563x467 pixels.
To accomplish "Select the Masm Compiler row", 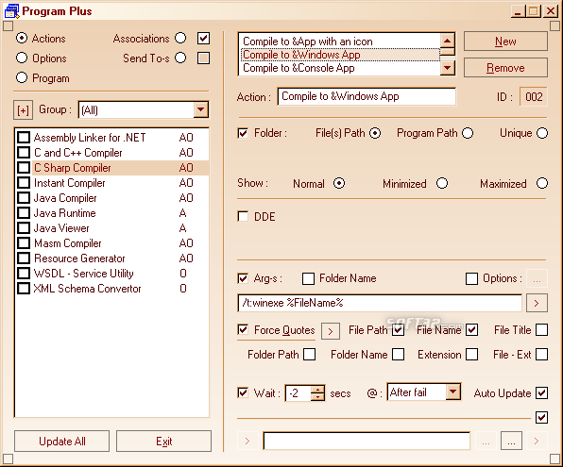I will pyautogui.click(x=111, y=243).
